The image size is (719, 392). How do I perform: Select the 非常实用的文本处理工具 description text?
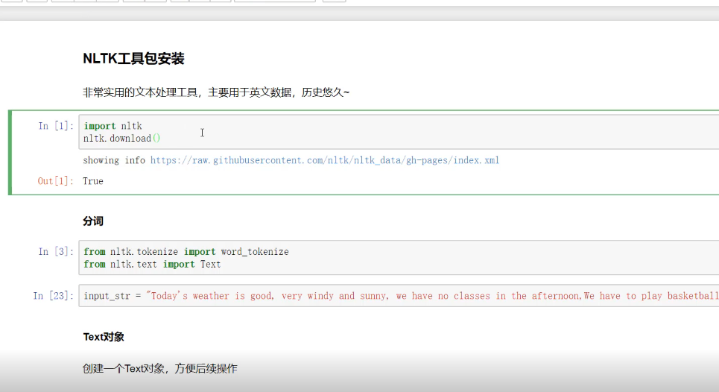coord(215,92)
